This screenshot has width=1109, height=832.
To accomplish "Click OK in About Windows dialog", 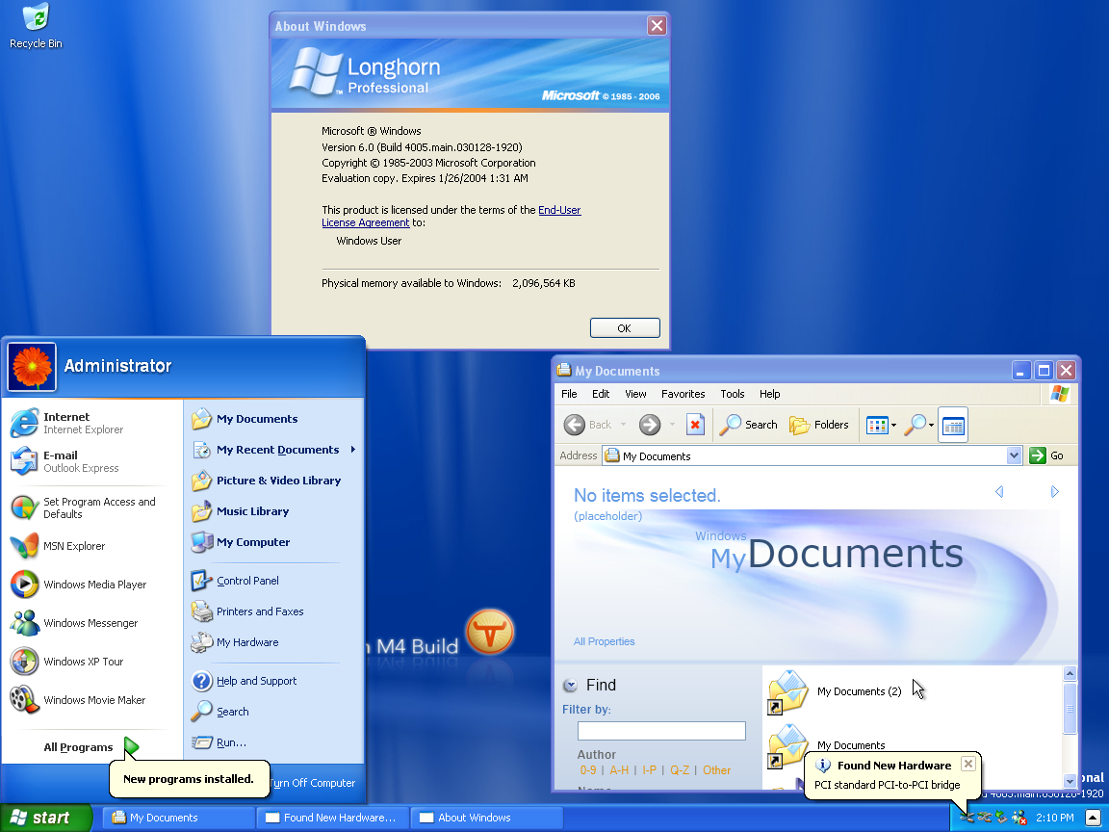I will tap(625, 328).
